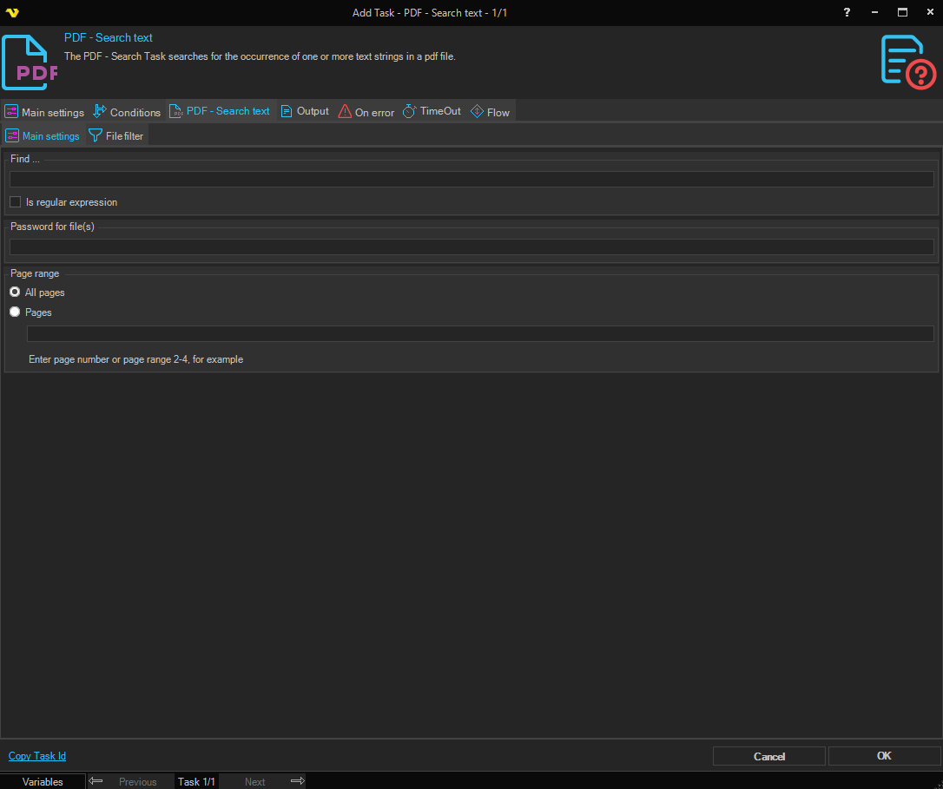This screenshot has width=943, height=789.
Task: Open the Variables panel button
Action: pos(43,781)
